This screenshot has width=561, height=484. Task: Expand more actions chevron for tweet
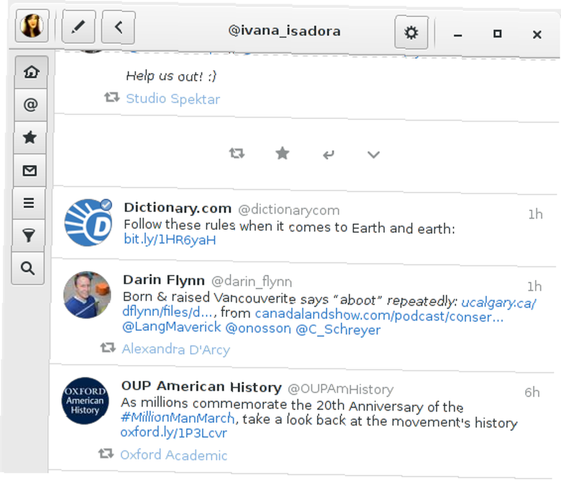click(373, 155)
